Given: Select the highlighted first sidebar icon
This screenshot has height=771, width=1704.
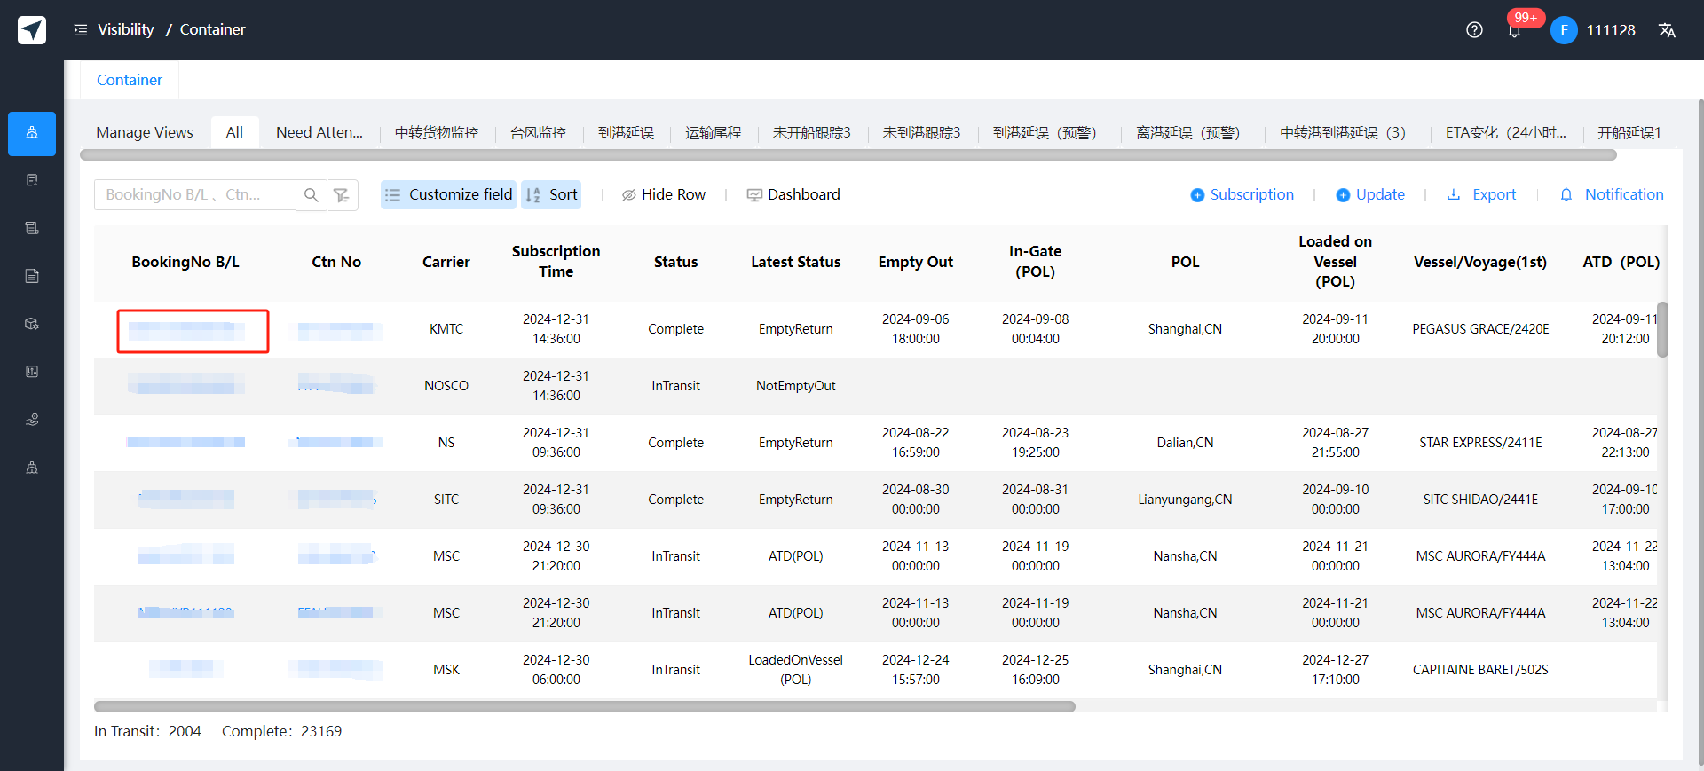Looking at the screenshot, I should 32,134.
